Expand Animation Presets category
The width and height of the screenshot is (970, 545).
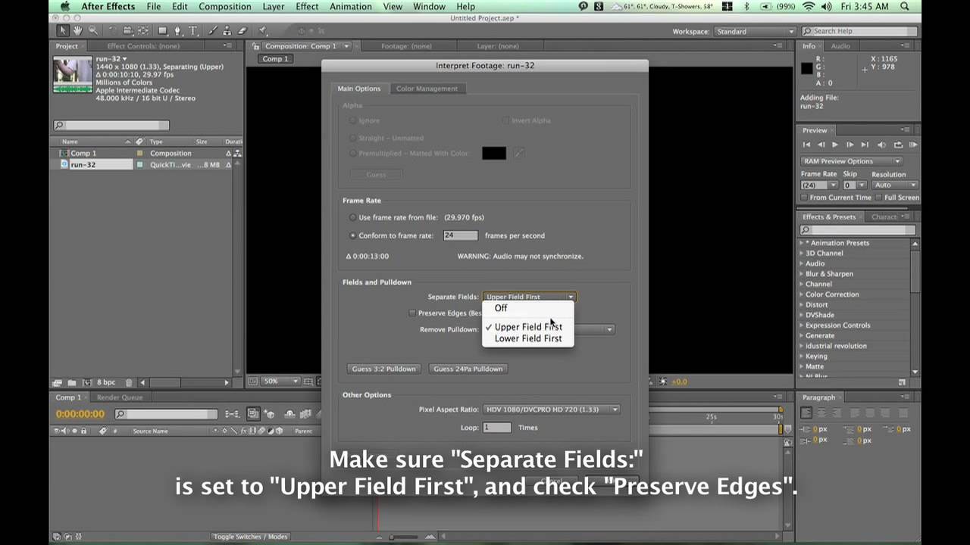802,243
